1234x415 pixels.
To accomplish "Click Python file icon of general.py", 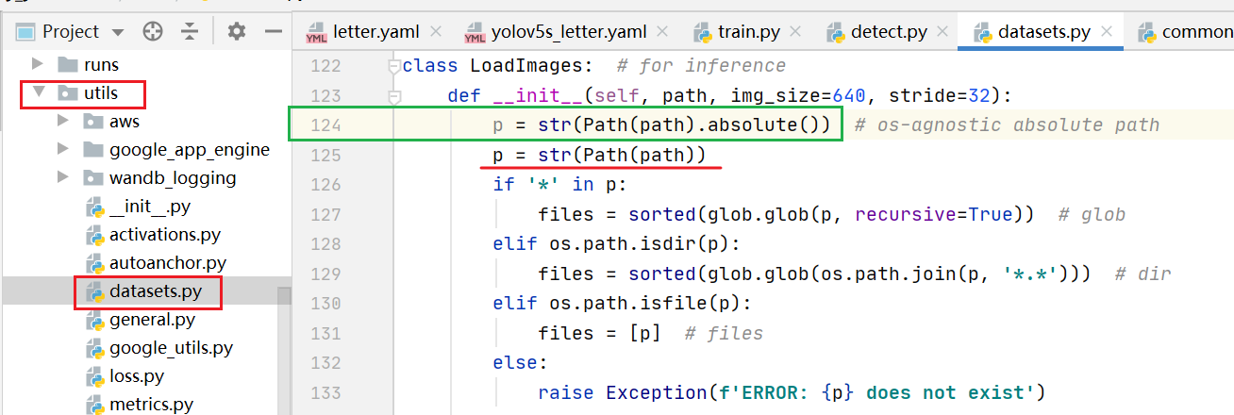I will point(93,320).
